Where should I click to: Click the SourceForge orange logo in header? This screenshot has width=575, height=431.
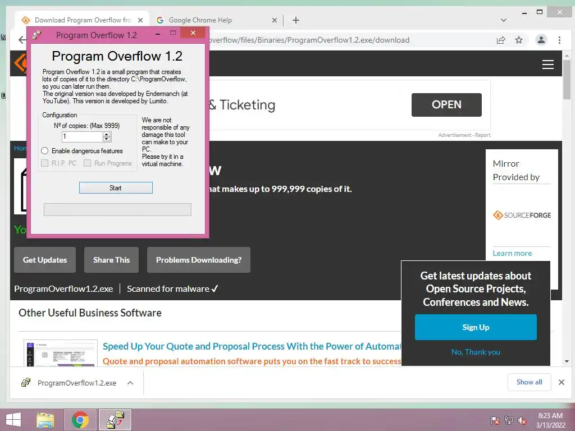tap(21, 63)
